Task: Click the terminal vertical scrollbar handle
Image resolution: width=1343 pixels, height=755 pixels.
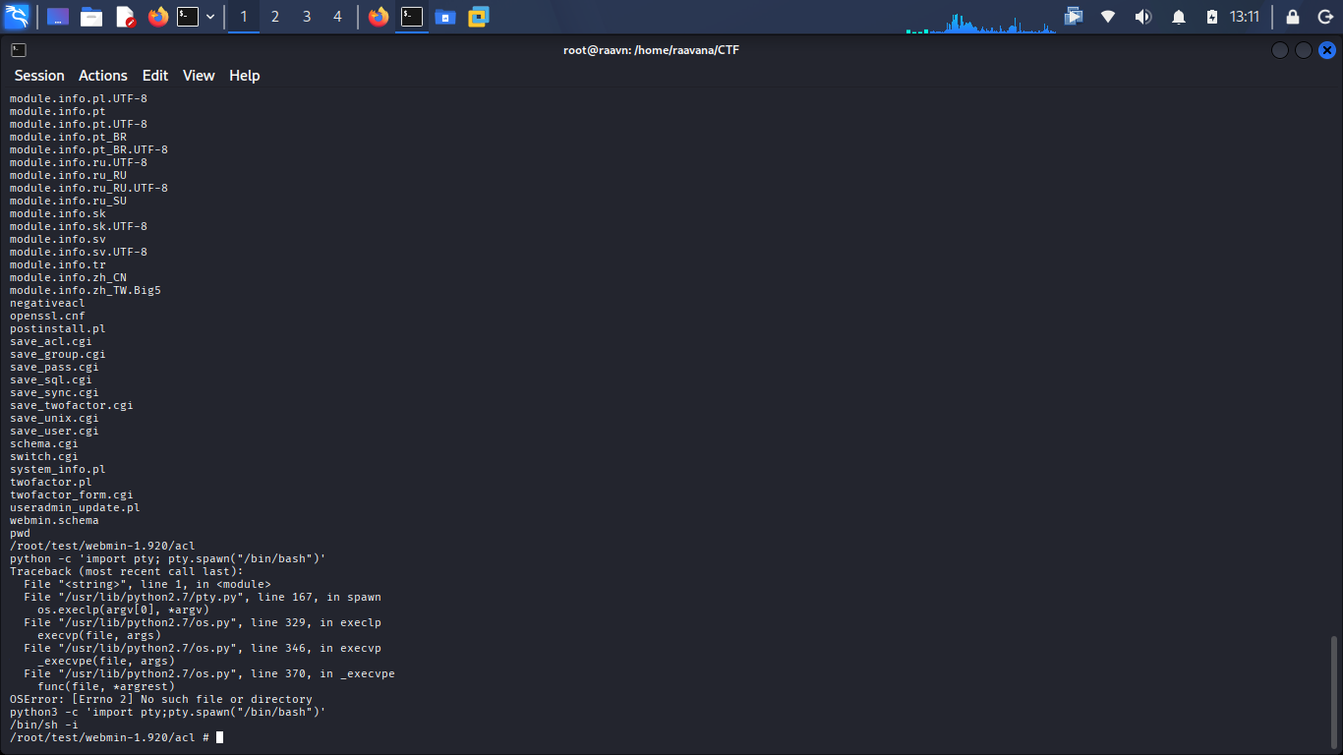Action: (1334, 692)
